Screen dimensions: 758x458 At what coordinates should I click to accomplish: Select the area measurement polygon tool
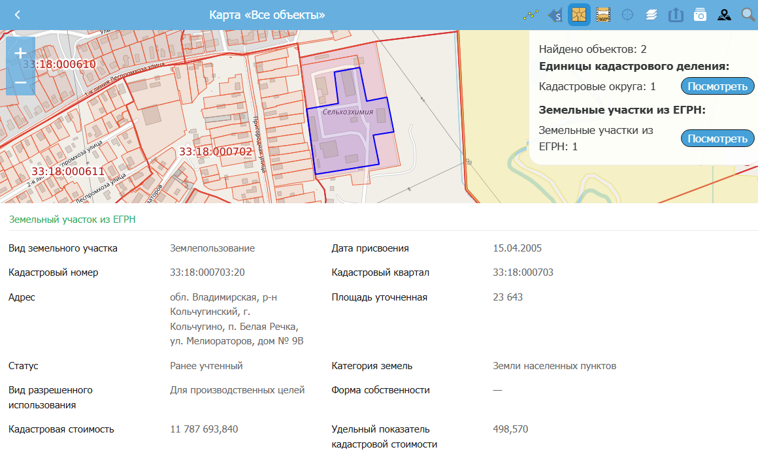tap(555, 14)
